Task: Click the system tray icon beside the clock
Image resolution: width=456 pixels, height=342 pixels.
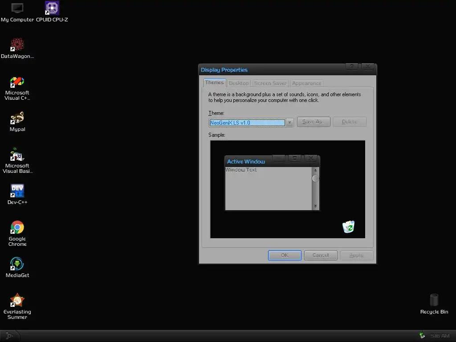Action: pos(422,336)
